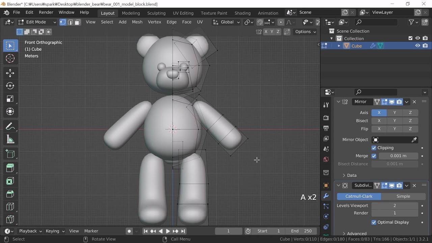Switch to edge select mode
This screenshot has width=432, height=243.
pyautogui.click(x=70, y=22)
